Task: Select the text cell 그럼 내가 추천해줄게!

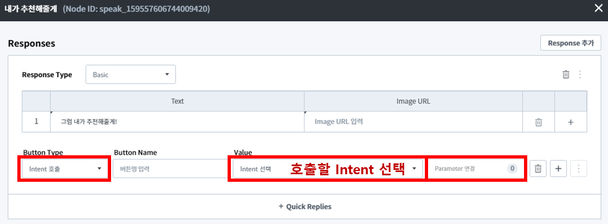Action: coord(177,122)
